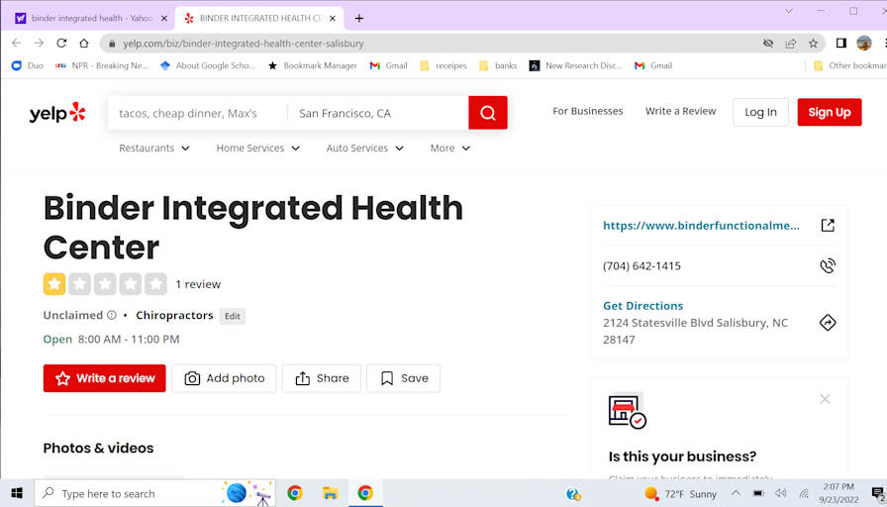Reload the page in Chrome

(x=61, y=43)
